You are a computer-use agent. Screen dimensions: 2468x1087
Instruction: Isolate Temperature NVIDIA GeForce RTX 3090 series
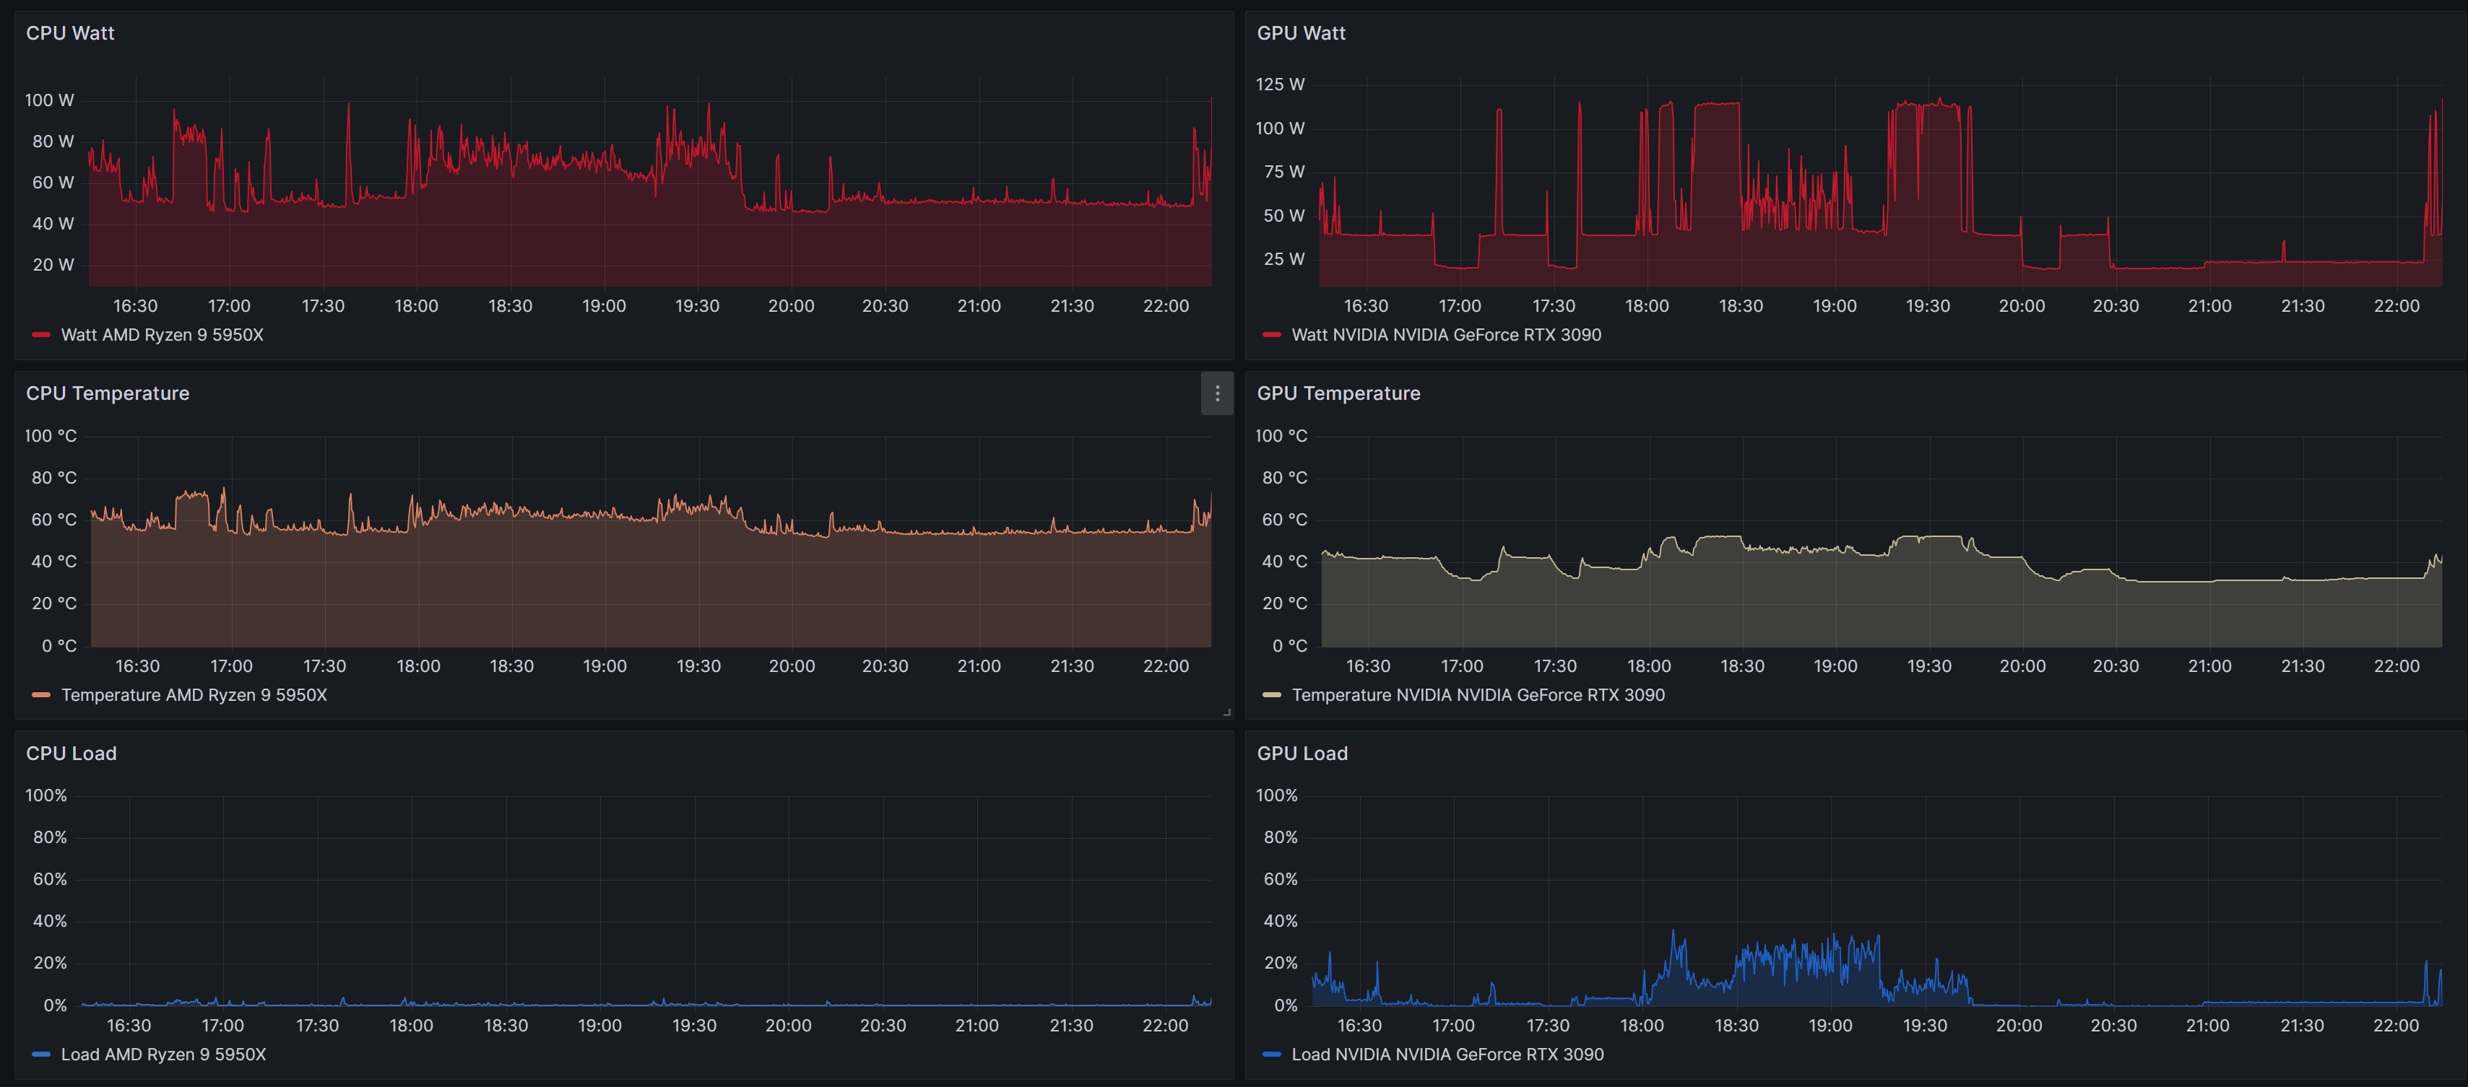click(1477, 695)
